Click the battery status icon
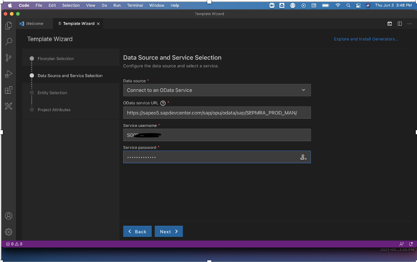The image size is (417, 262). coord(326,5)
